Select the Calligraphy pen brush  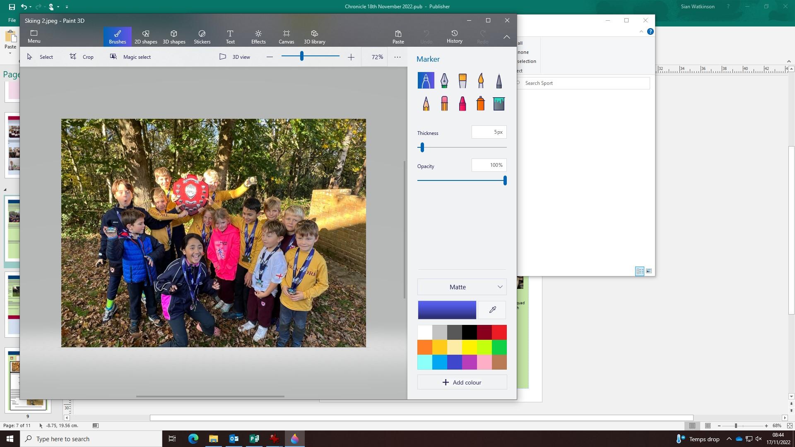tap(444, 81)
